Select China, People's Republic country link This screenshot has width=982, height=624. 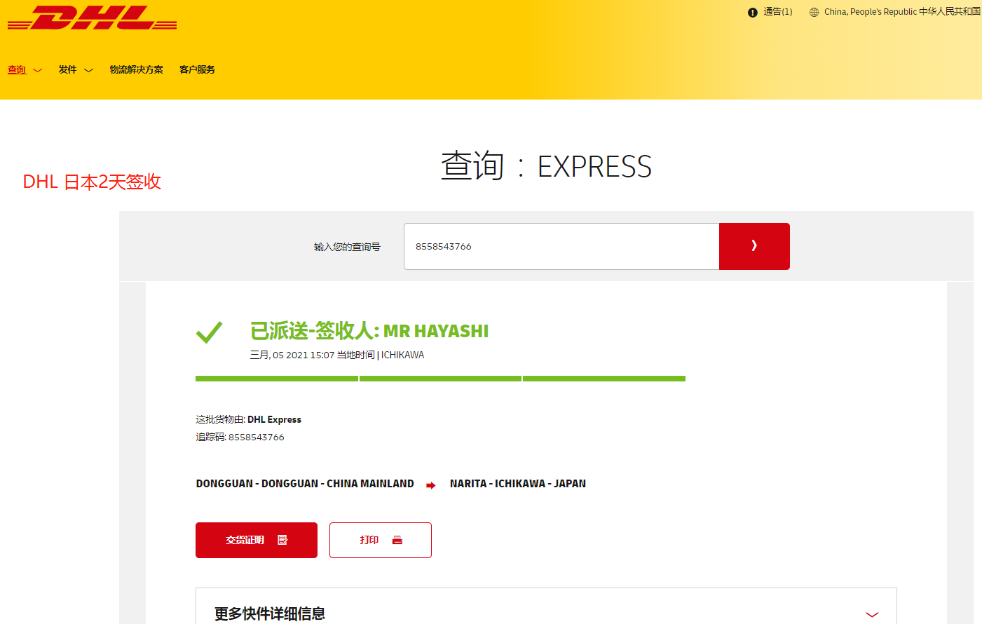click(x=901, y=12)
